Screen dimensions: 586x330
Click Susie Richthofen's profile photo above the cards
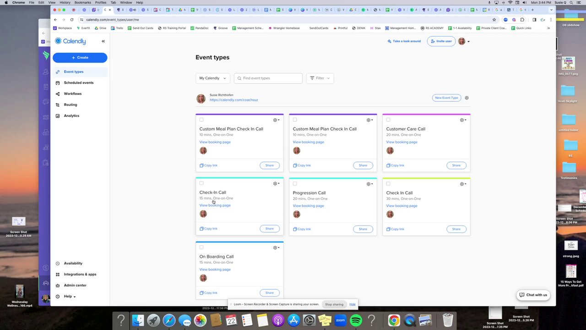201,99
